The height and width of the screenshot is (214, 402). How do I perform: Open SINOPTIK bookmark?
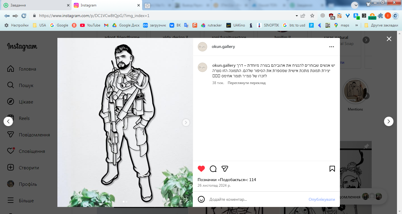point(268,25)
